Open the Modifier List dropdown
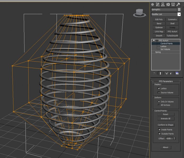 (x=179, y=14)
